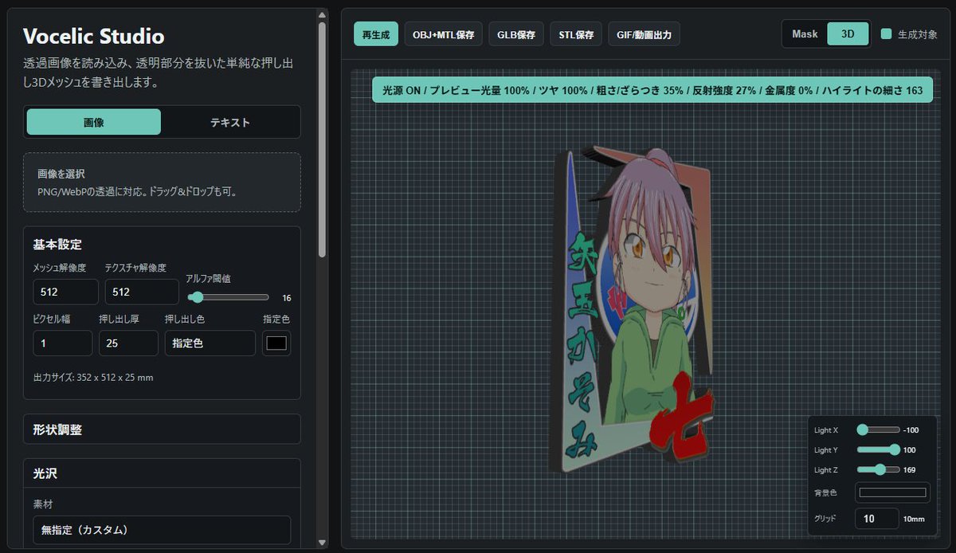Open the 背景色 color picker
This screenshot has width=956, height=553.
892,492
